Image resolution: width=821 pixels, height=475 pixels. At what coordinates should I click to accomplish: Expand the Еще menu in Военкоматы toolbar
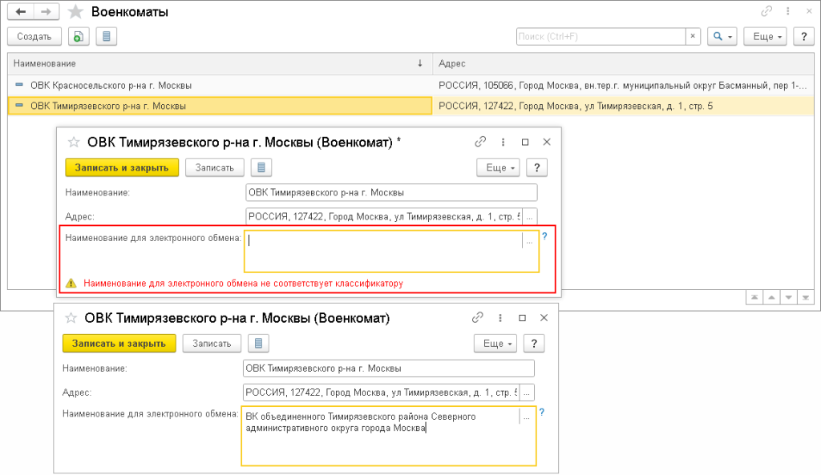coord(765,37)
